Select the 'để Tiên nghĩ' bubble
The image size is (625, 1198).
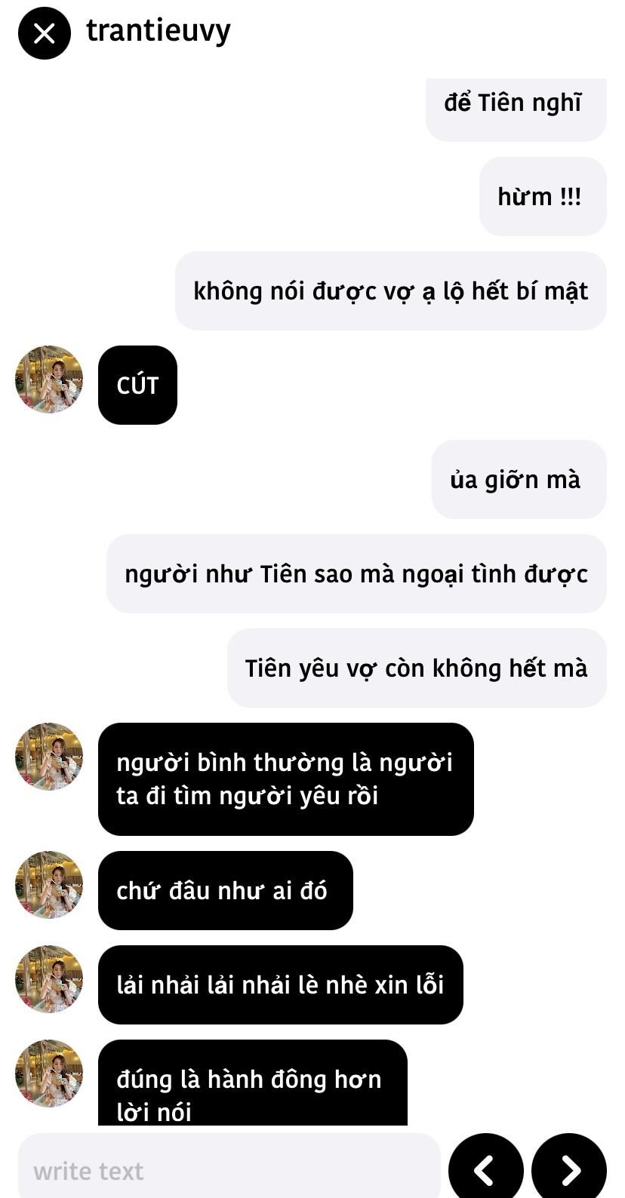[516, 109]
